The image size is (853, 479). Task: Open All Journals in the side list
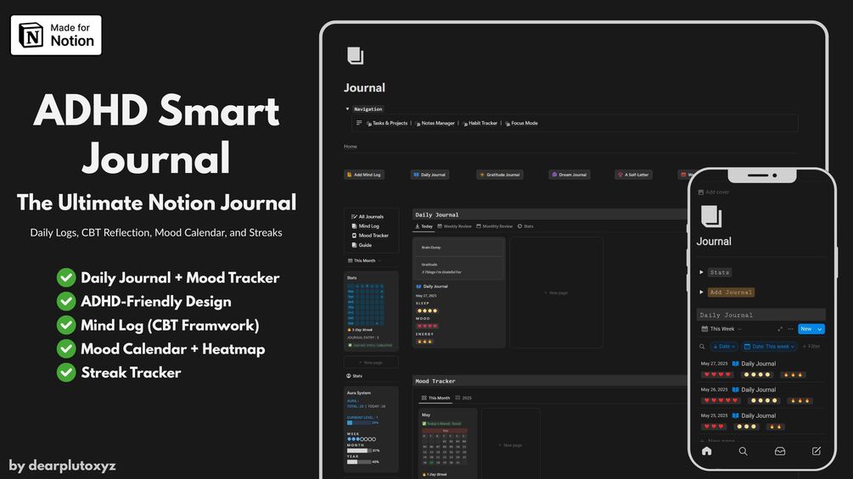(x=368, y=217)
